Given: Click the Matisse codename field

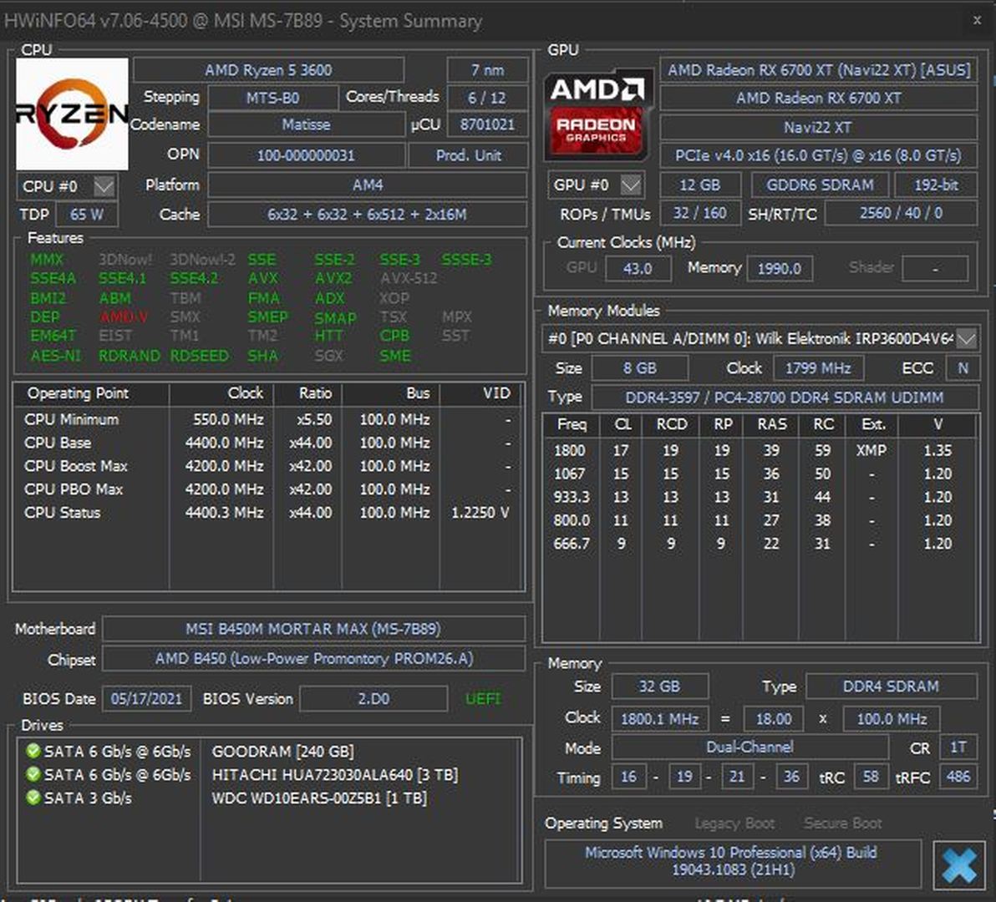Looking at the screenshot, I should pyautogui.click(x=306, y=124).
